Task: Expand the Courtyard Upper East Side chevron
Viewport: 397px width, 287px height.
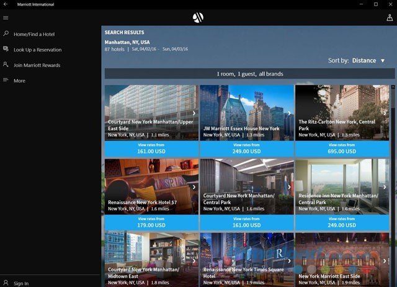Action: (x=194, y=113)
